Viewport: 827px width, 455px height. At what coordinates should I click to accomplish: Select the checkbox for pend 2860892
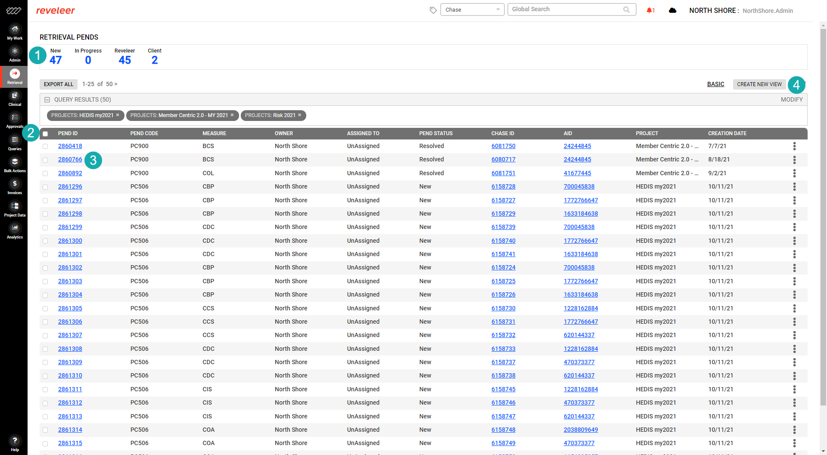click(x=45, y=173)
